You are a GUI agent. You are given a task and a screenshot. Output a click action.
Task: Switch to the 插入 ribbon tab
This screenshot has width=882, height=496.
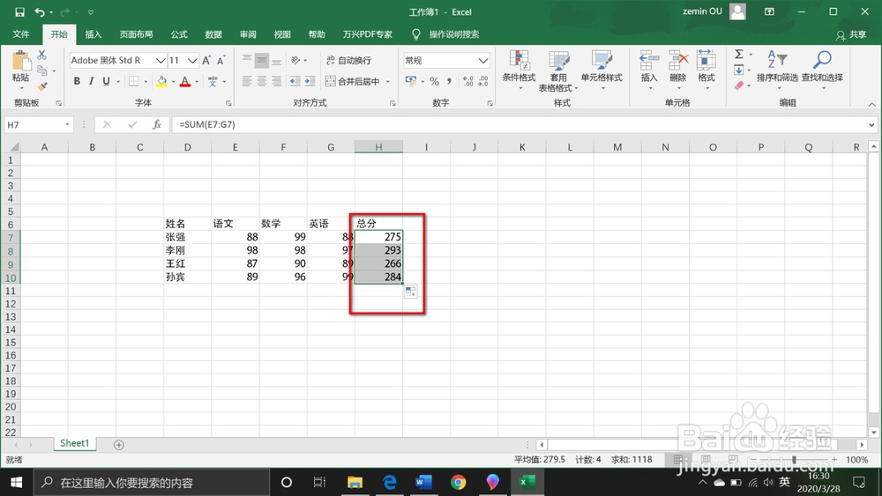[93, 34]
